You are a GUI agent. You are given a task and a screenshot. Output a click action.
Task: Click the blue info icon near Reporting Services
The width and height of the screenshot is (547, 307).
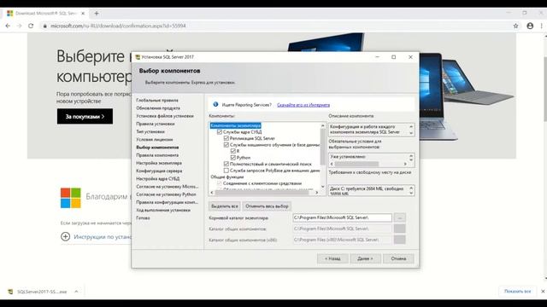215,104
